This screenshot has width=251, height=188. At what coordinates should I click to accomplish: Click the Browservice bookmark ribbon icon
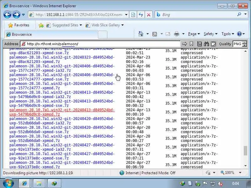191,44
